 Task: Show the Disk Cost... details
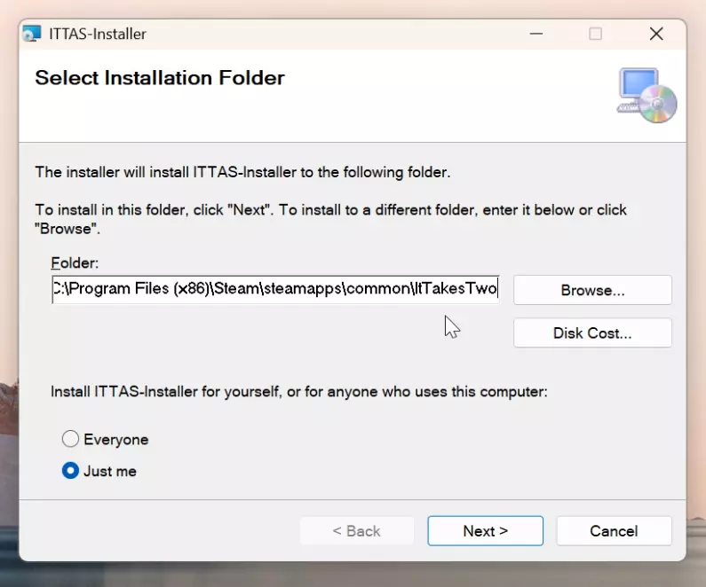pyautogui.click(x=592, y=333)
